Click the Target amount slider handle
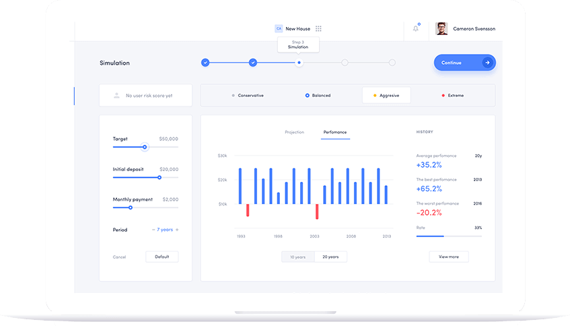This screenshot has width=570, height=326. [145, 147]
